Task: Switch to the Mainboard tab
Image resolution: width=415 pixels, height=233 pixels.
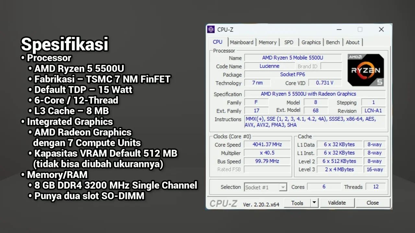Action: [242, 42]
